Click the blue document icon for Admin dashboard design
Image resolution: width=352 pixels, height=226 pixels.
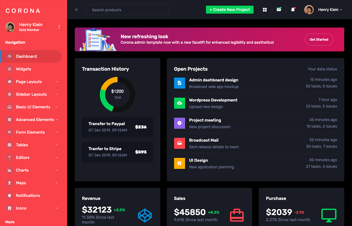pos(180,83)
